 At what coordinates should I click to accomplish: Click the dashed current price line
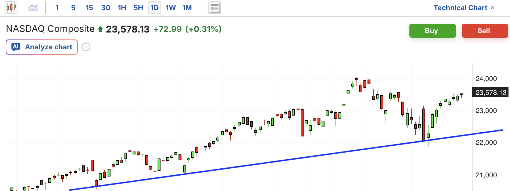coord(238,92)
